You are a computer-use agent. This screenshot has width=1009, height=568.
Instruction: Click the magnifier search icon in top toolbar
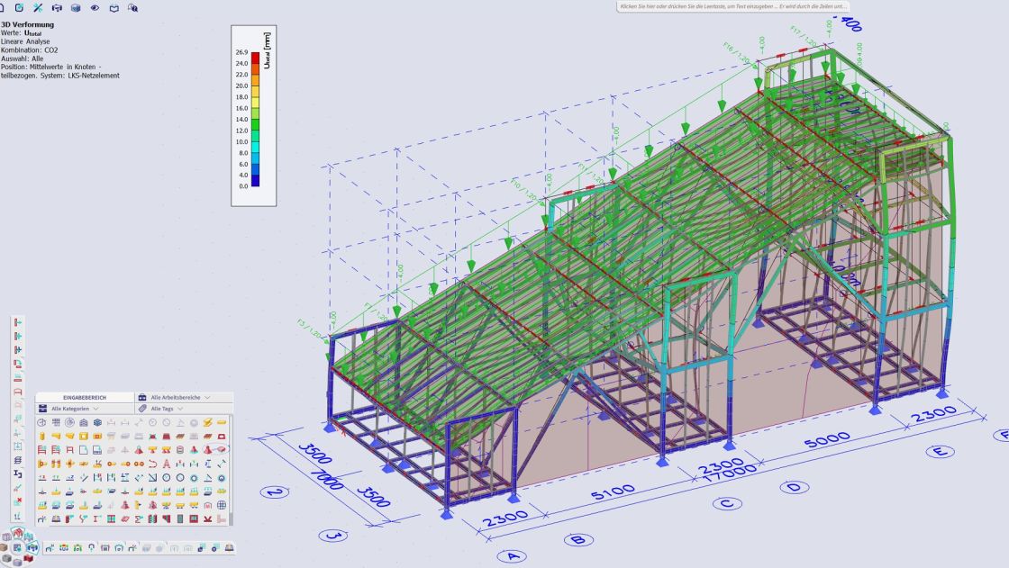point(132,7)
